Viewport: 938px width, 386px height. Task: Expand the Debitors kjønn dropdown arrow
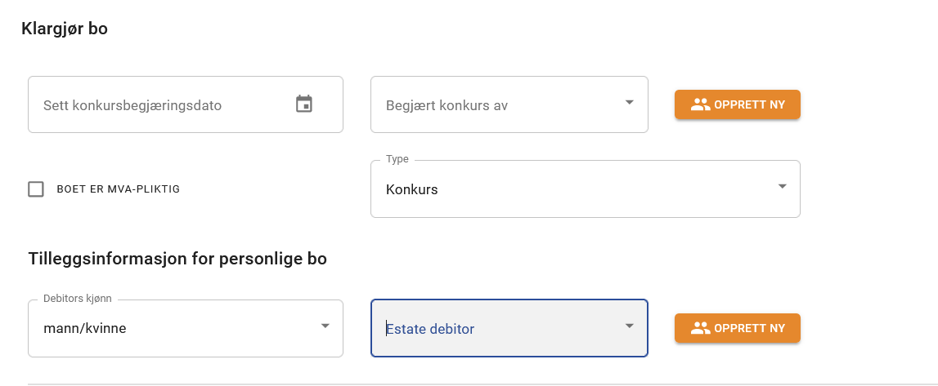tap(325, 326)
